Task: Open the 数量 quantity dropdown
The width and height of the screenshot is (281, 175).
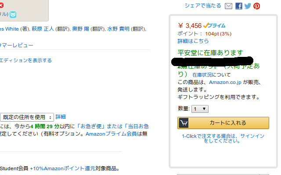Action: [x=200, y=109]
